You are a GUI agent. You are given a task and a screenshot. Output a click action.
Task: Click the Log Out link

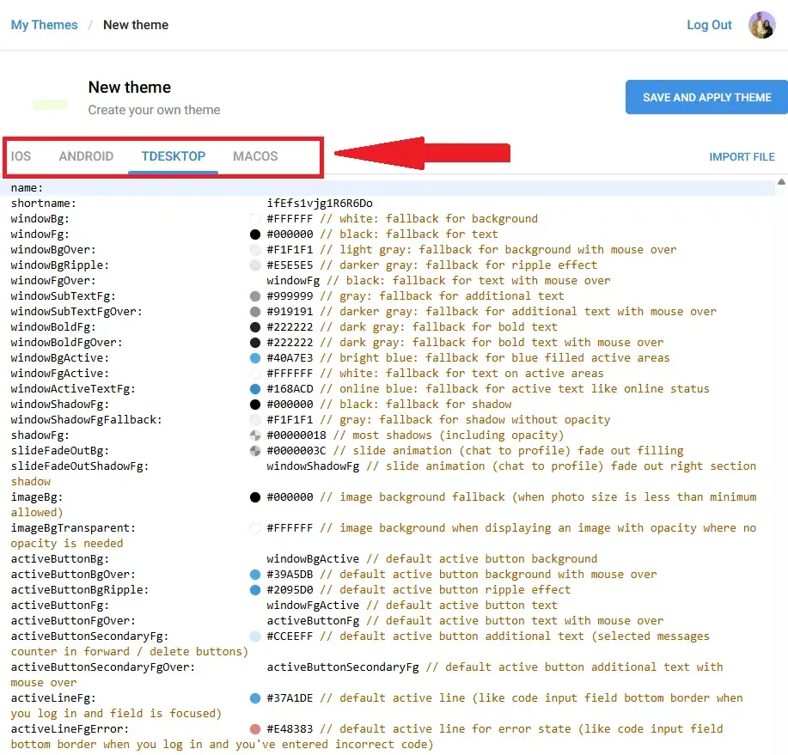pyautogui.click(x=709, y=25)
